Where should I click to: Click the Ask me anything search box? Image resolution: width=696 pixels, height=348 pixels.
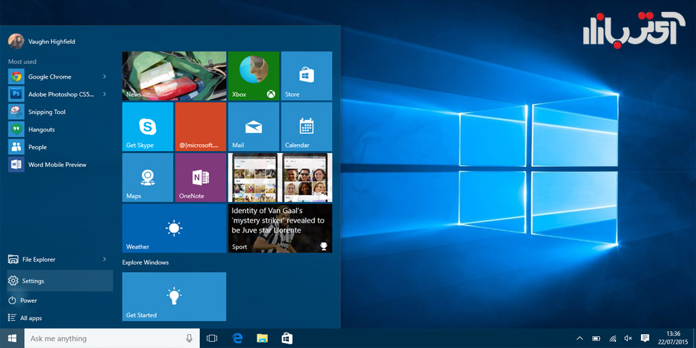pos(112,338)
